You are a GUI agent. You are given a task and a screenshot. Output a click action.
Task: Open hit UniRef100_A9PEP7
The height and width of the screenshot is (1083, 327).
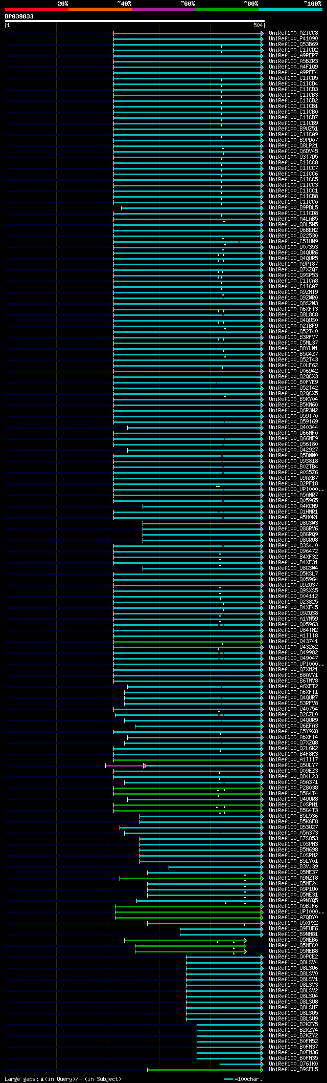[x=293, y=55]
